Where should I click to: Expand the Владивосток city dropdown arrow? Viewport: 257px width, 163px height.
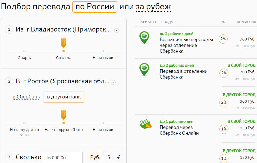pyautogui.click(x=117, y=30)
